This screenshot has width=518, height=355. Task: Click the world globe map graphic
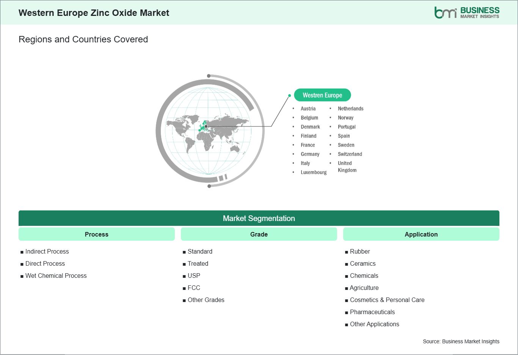(x=210, y=131)
